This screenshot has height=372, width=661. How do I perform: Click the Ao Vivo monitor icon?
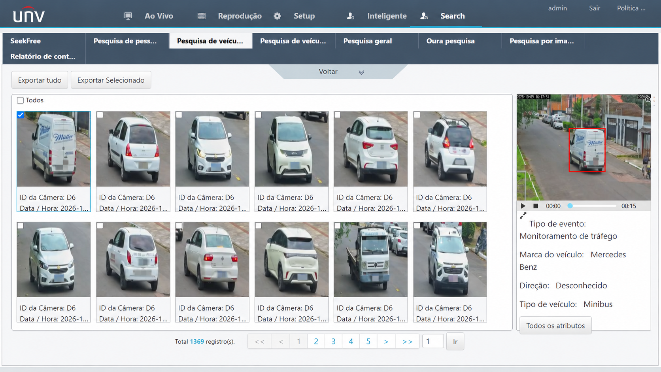coord(128,16)
